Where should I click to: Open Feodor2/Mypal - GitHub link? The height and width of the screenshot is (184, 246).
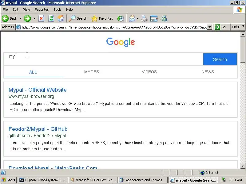click(x=38, y=129)
